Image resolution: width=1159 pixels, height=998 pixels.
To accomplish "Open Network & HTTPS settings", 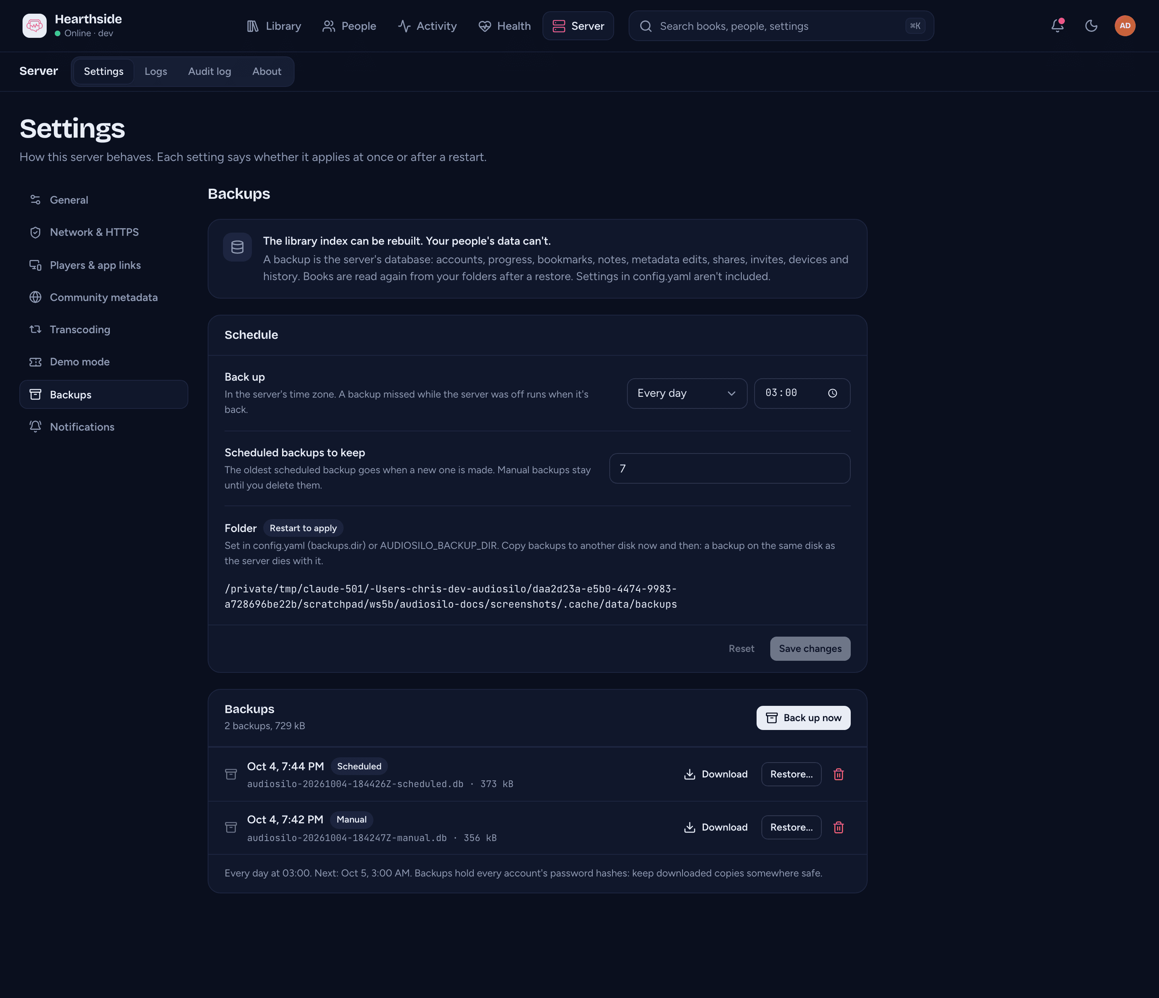I will coord(103,232).
